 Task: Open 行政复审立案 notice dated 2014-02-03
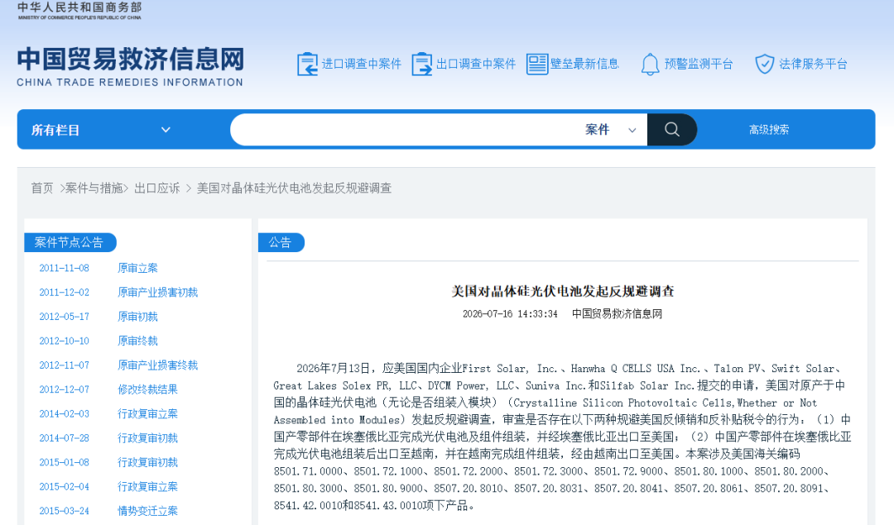[147, 414]
